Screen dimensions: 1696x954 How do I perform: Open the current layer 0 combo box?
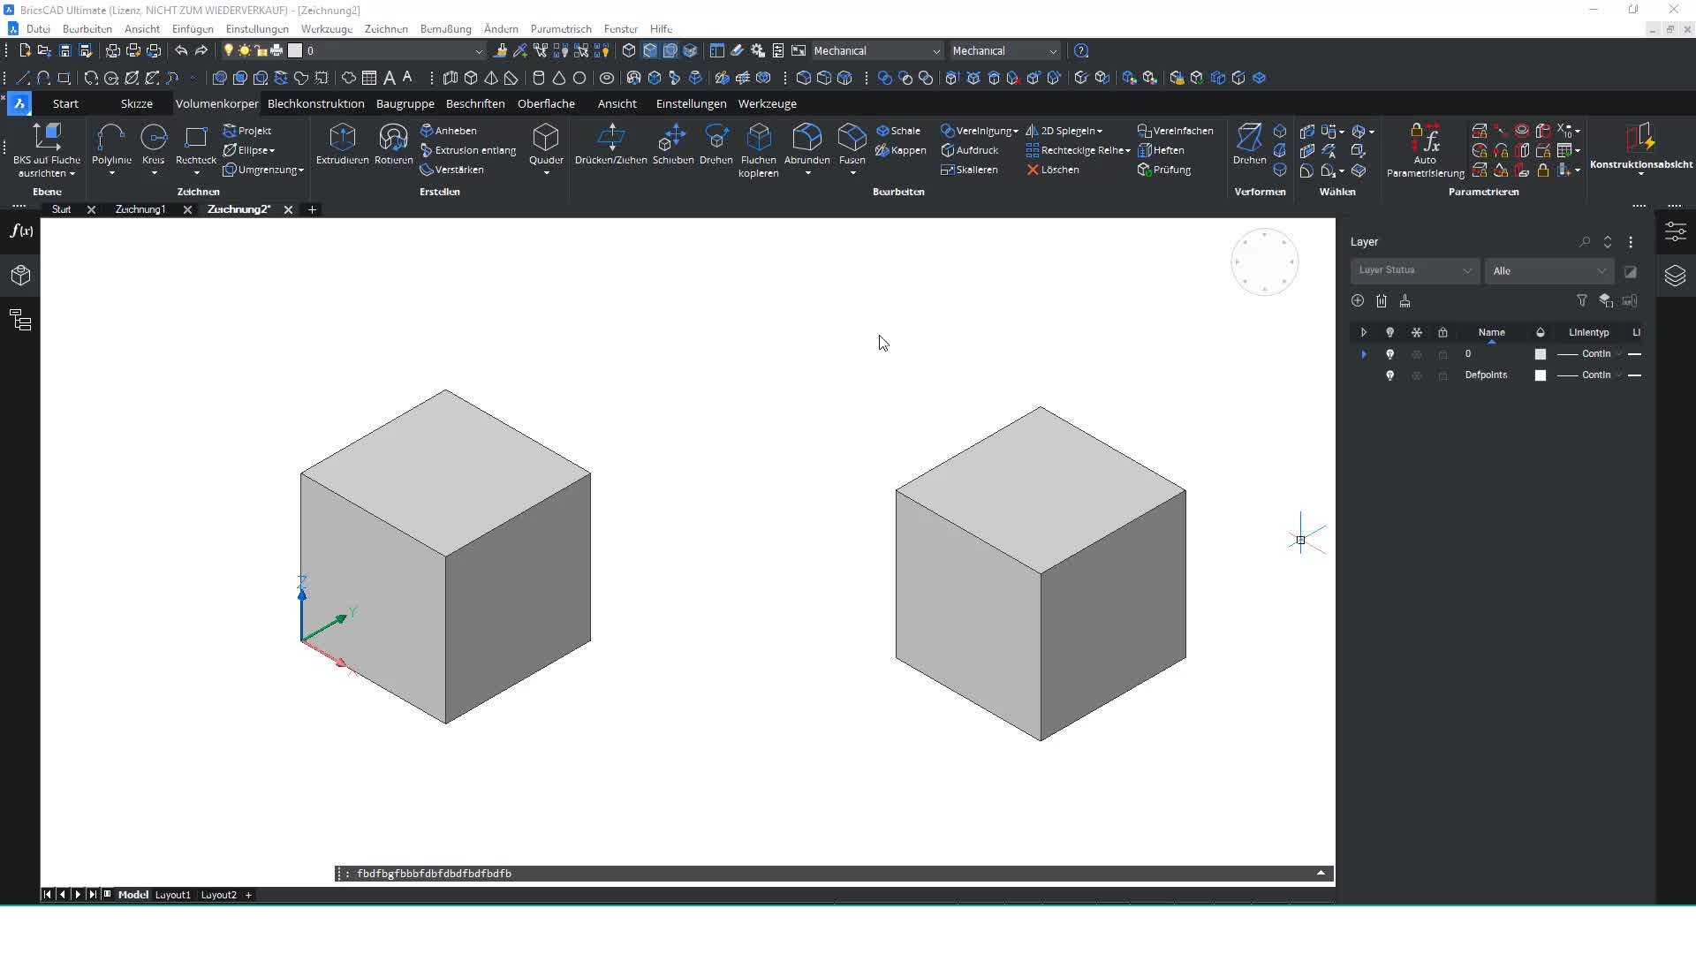(x=394, y=50)
